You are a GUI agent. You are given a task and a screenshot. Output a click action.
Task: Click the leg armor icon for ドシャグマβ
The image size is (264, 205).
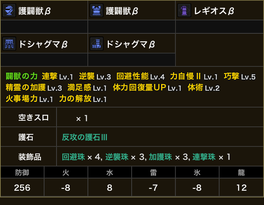tap(97, 44)
